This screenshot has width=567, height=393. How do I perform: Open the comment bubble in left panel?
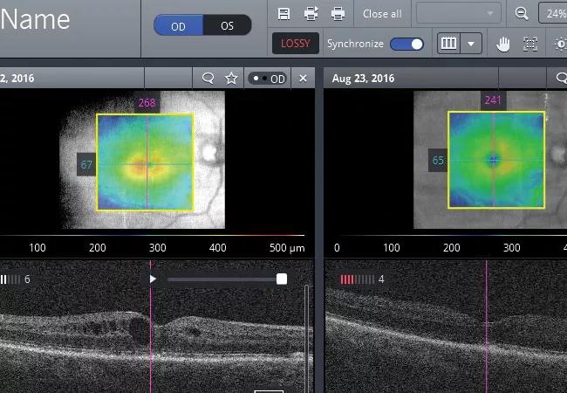[208, 78]
